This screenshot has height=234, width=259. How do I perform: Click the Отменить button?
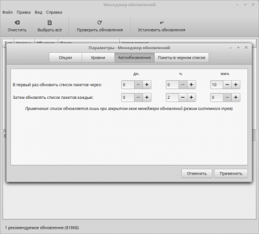[197, 173]
